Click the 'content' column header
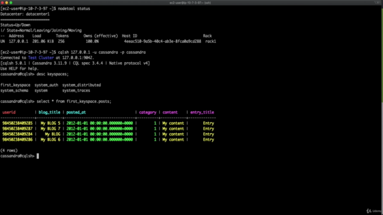 (x=170, y=112)
